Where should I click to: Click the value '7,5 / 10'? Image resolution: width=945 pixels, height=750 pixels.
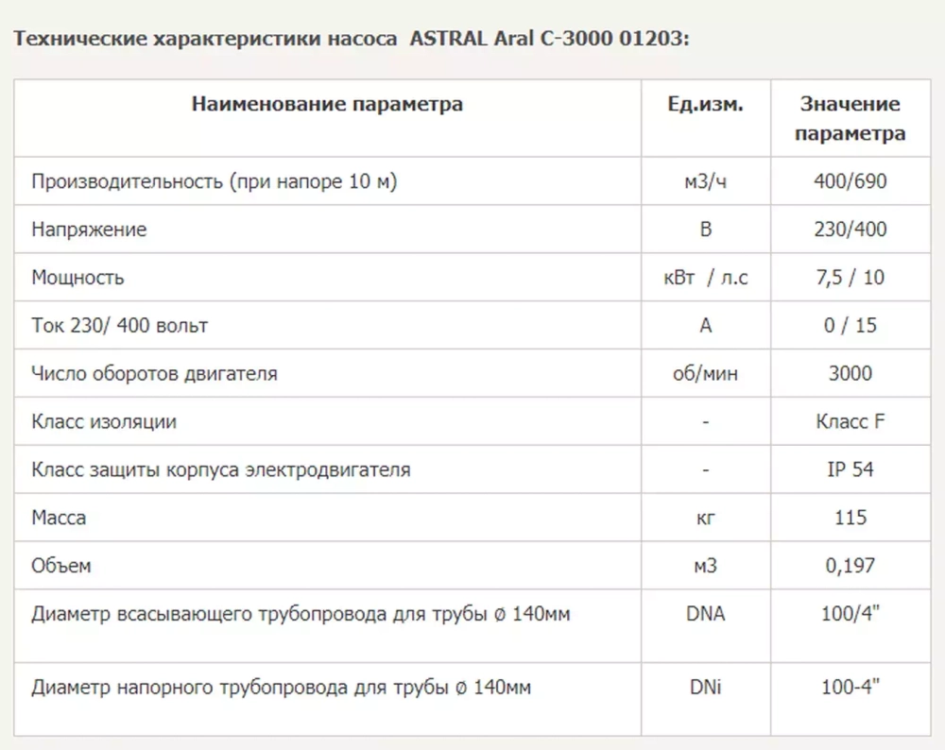[x=850, y=278]
